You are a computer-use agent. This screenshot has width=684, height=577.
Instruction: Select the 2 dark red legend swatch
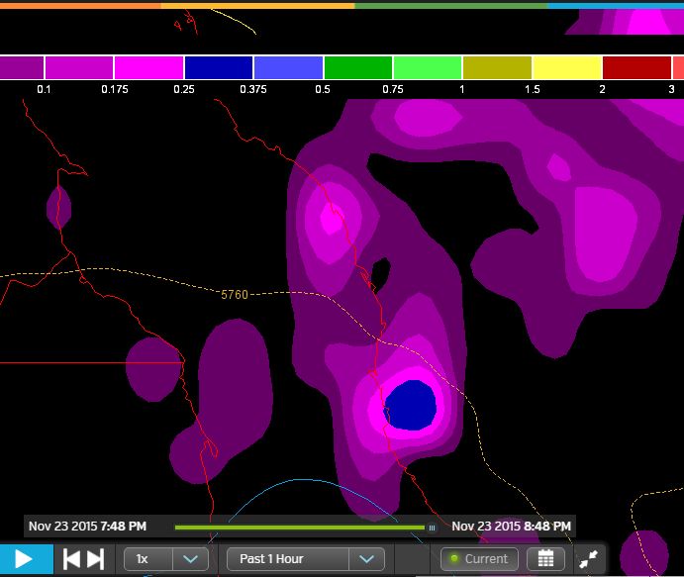click(x=636, y=67)
